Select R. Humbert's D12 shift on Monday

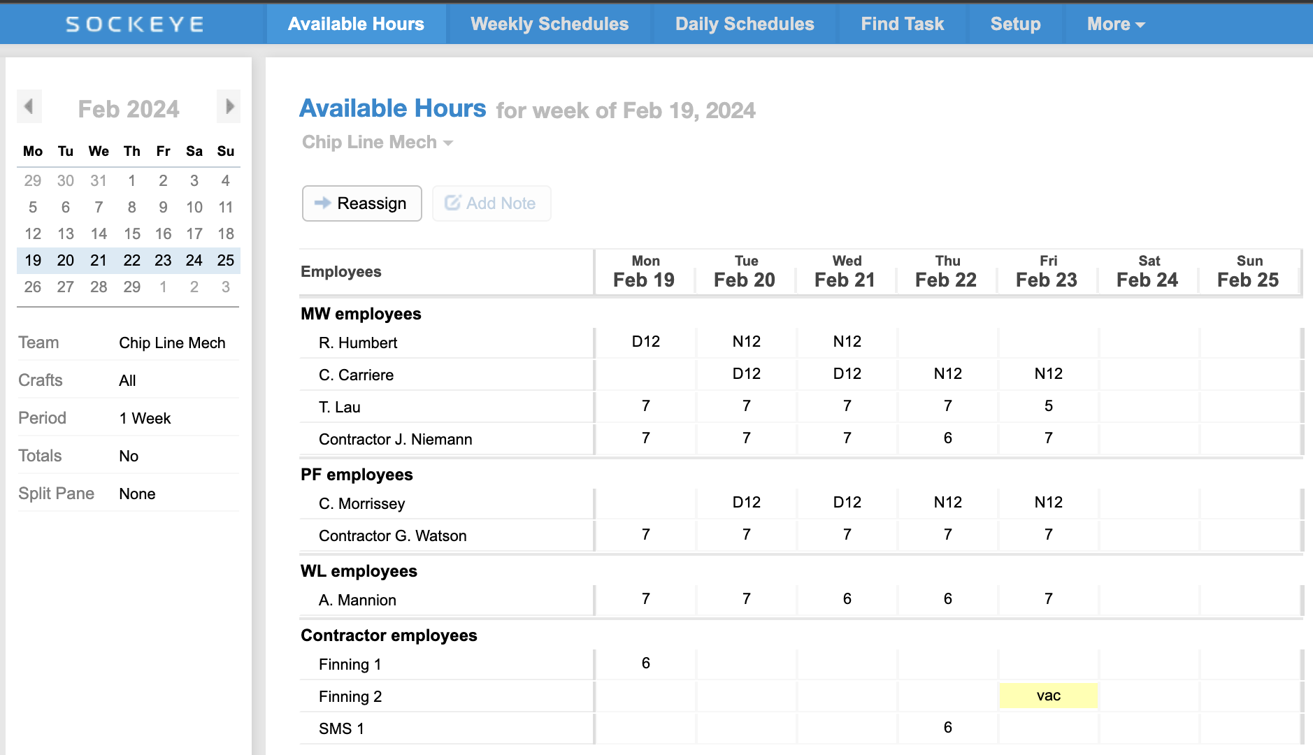click(x=645, y=342)
